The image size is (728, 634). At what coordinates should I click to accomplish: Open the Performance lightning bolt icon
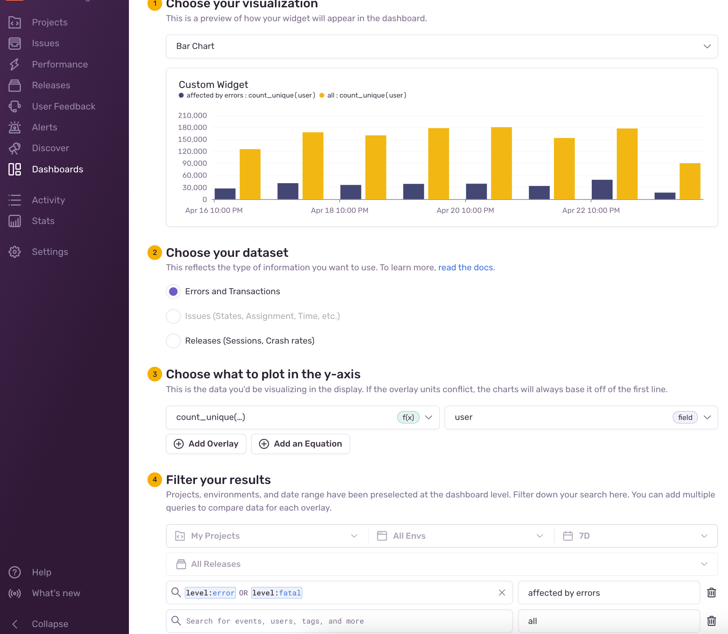tap(15, 64)
